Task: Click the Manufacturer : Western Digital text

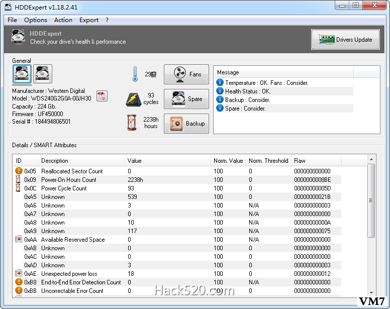Action: click(x=49, y=91)
